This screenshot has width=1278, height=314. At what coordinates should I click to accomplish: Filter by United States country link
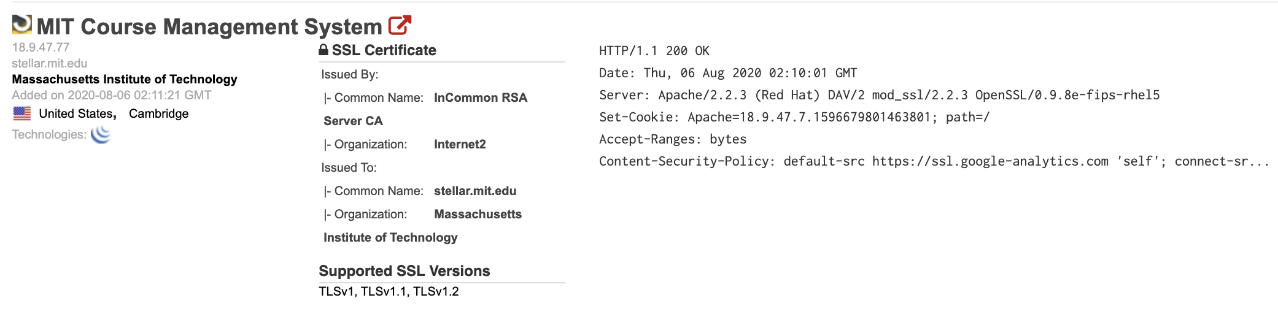tap(76, 113)
